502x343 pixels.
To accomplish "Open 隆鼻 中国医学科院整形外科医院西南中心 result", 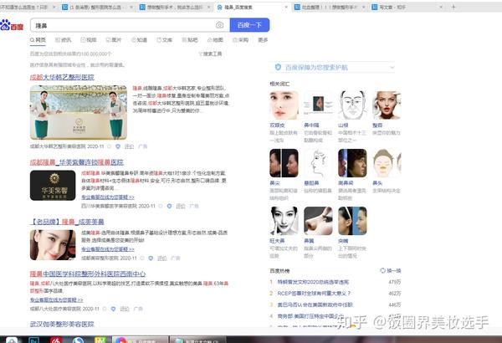I will 88,274.
